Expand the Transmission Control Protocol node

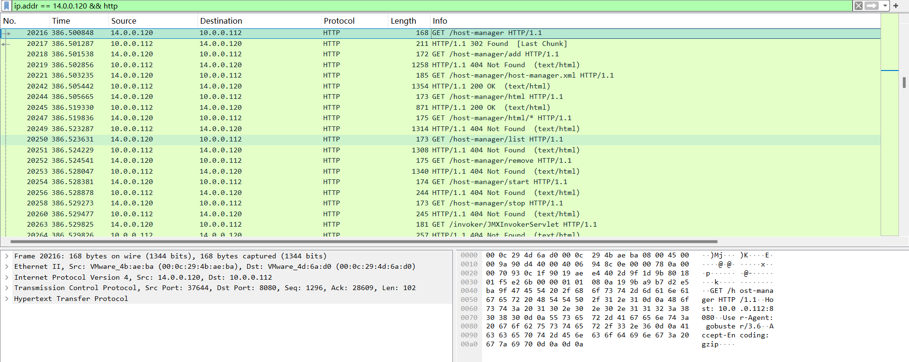pos(7,288)
